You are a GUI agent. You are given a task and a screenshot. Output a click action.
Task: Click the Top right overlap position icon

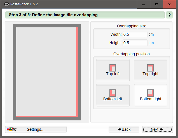point(151,68)
